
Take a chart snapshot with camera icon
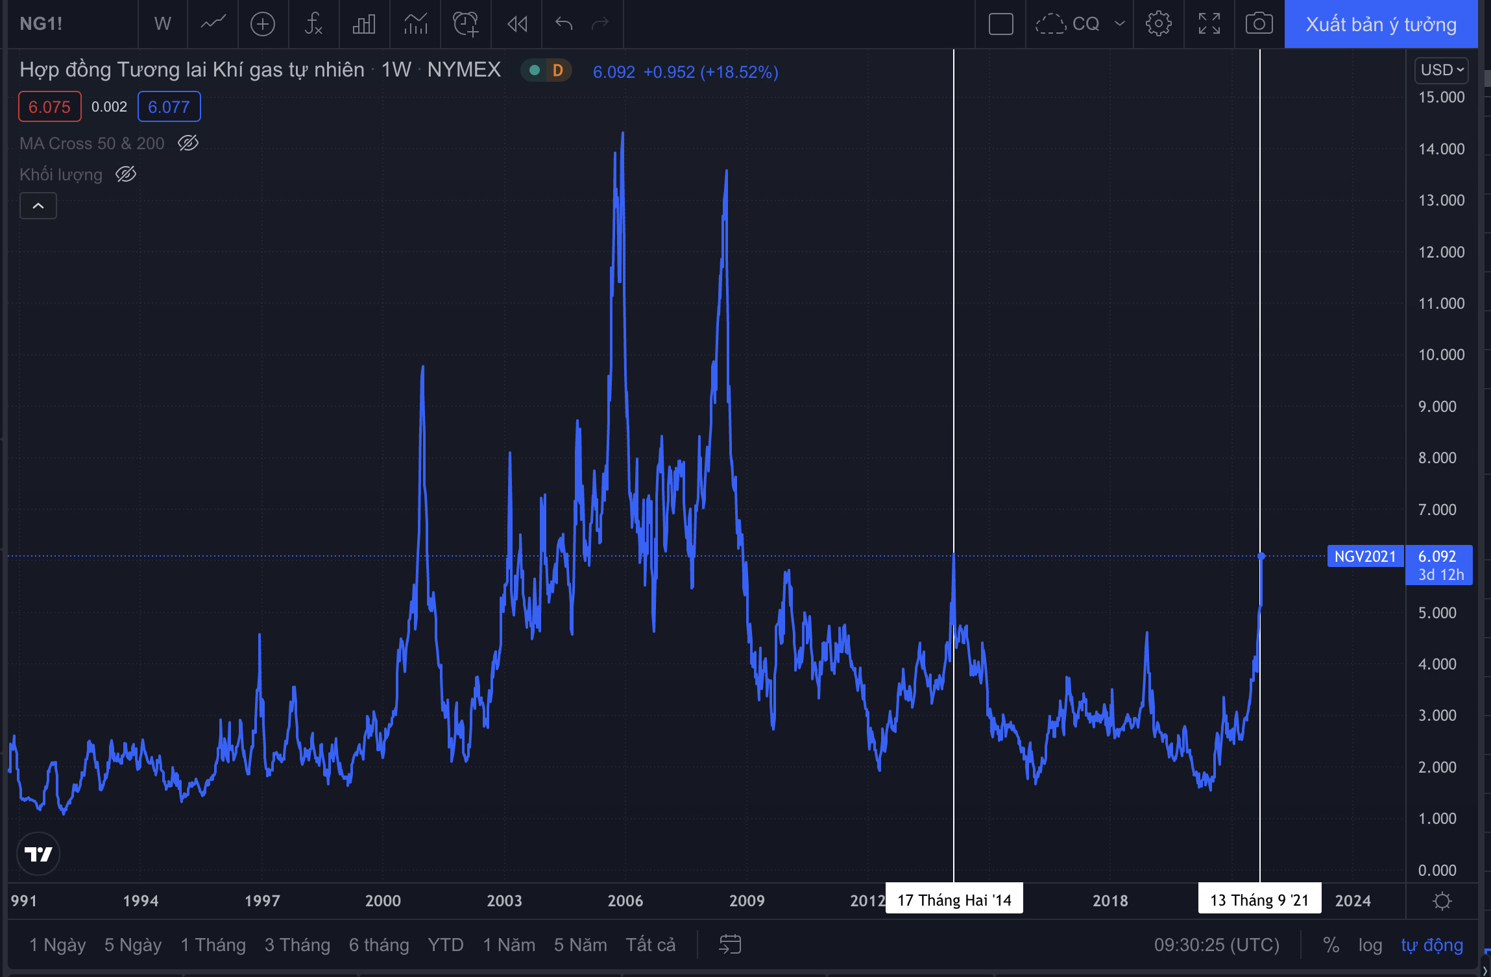point(1259,24)
